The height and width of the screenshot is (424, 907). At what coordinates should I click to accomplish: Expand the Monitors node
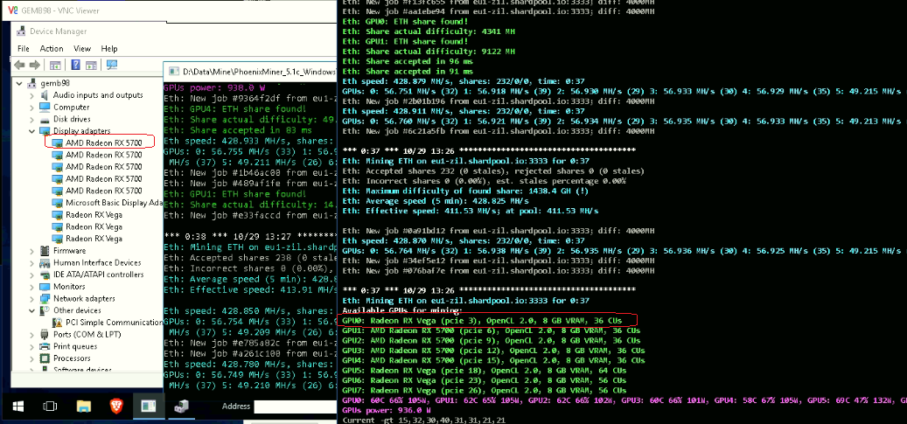[x=32, y=287]
